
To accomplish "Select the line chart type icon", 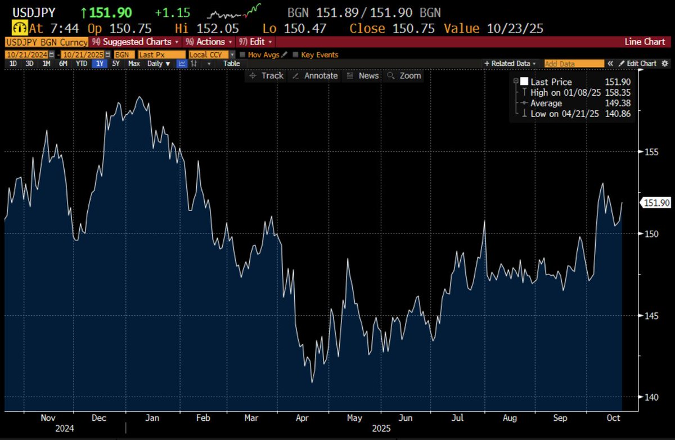I will click(181, 64).
